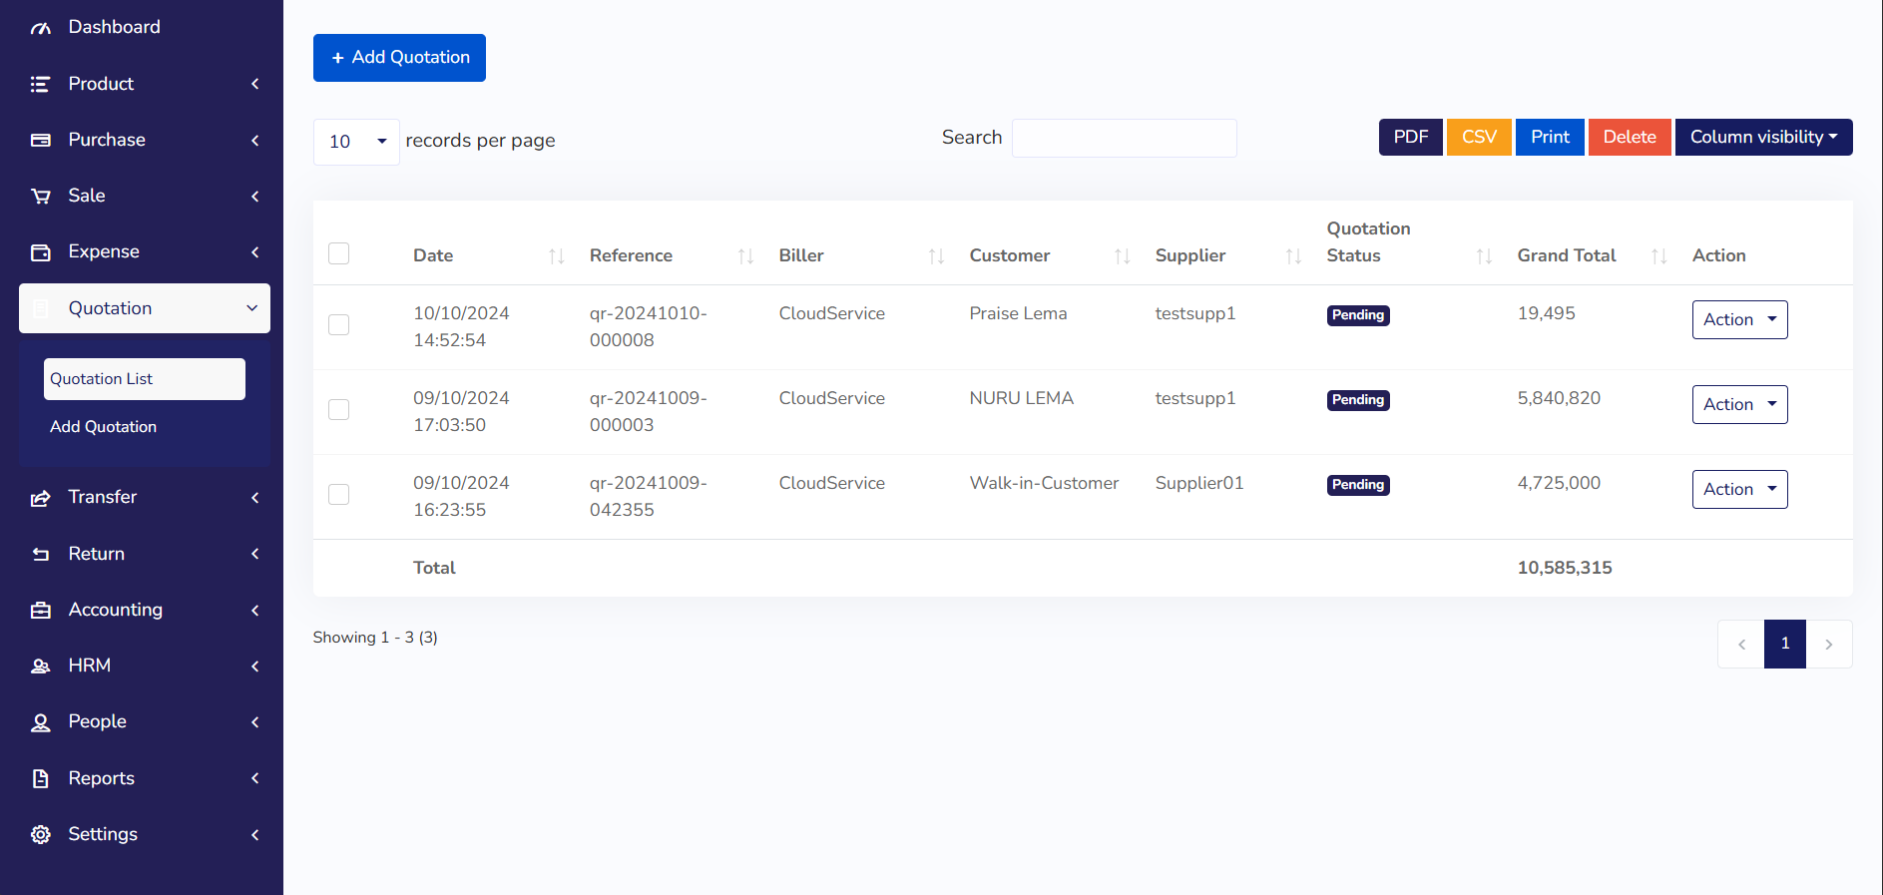Toggle the select-all checkbox in table header
1883x895 pixels.
(x=339, y=253)
